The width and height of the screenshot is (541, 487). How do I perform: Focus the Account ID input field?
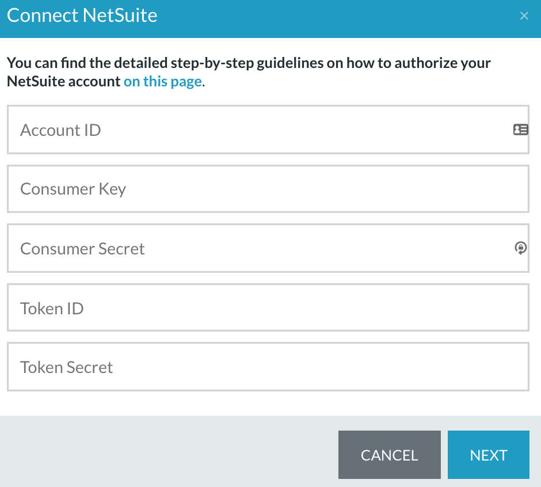tap(268, 130)
